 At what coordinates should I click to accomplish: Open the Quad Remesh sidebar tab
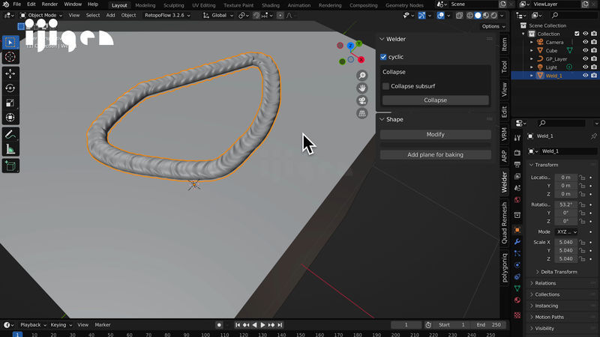coord(504,223)
